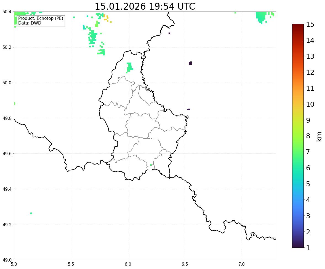Click colorbar tick label "7"

point(308,152)
